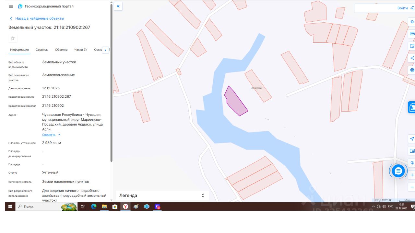Switch input language from РУС indicator
The image size is (415, 233).
coord(390,206)
